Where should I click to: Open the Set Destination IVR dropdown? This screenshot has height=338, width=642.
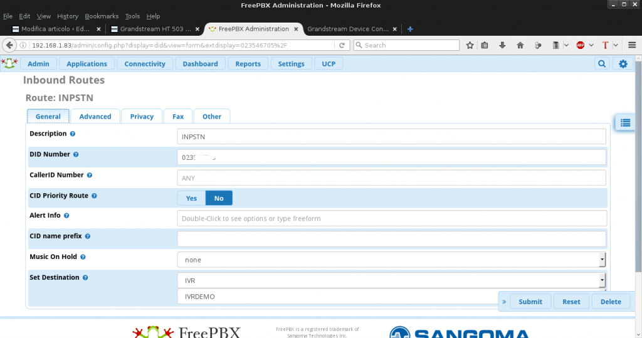coord(391,280)
